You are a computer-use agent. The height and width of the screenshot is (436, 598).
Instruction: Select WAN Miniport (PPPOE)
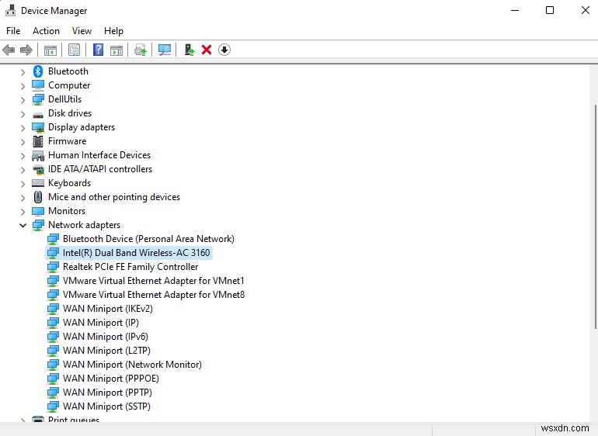pyautogui.click(x=110, y=379)
